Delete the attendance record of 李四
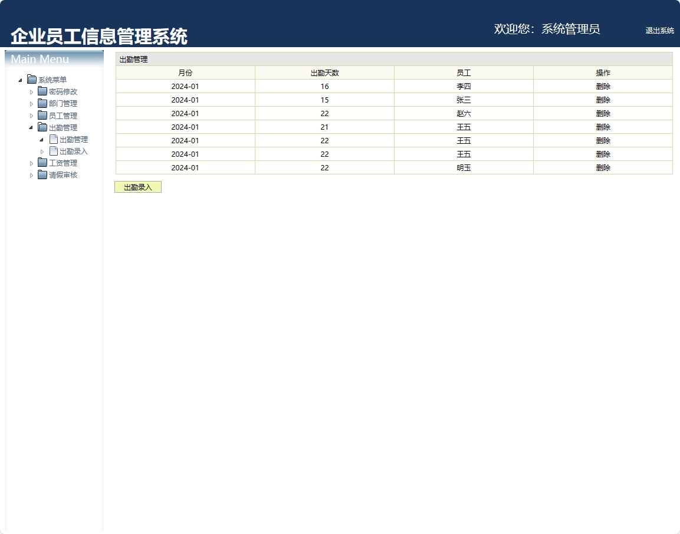680x534 pixels. click(603, 86)
